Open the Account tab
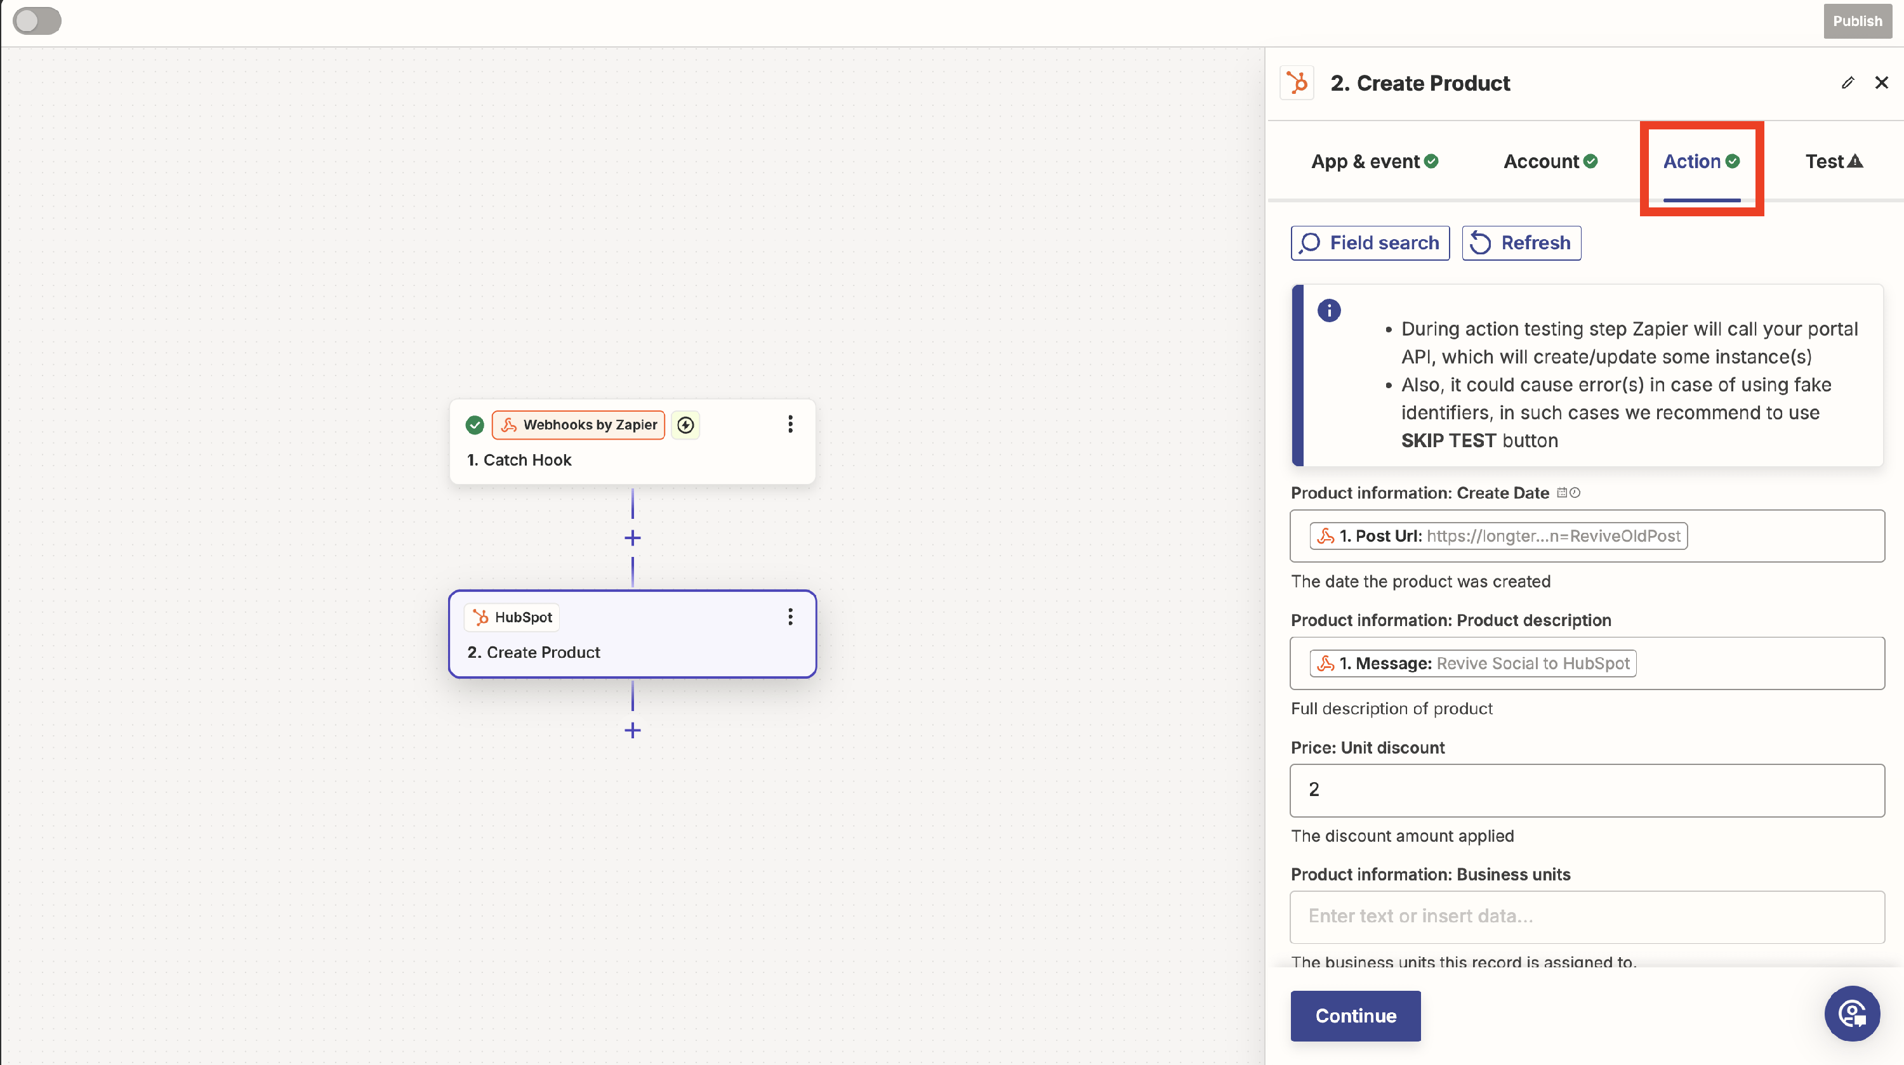The image size is (1904, 1065). (x=1550, y=161)
